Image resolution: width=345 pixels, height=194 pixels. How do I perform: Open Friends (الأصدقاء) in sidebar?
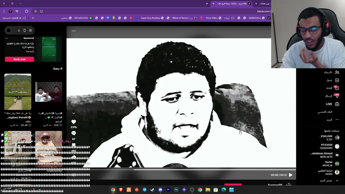(332, 72)
